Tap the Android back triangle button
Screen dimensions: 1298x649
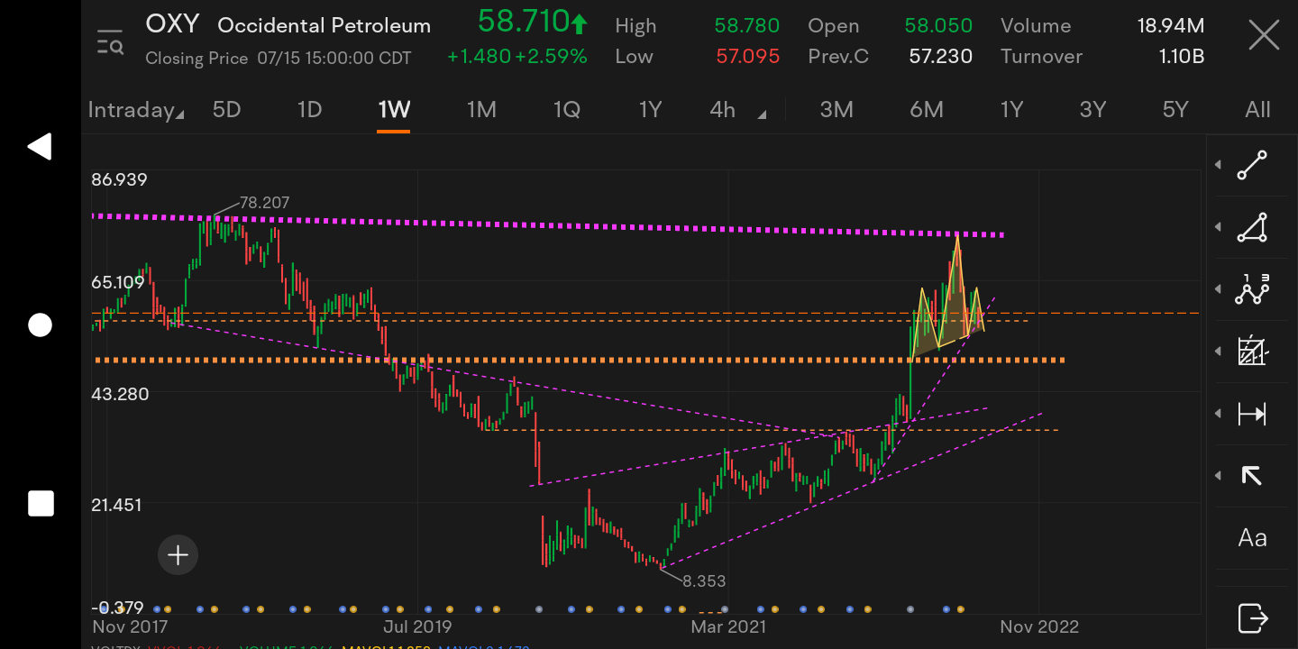40,147
